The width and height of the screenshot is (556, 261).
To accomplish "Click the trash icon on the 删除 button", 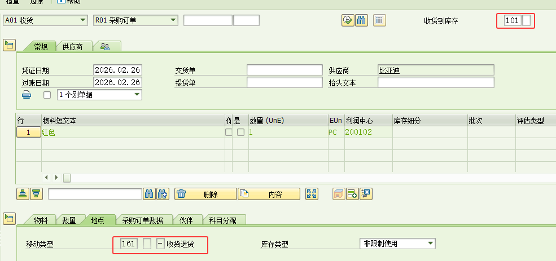I will click(182, 194).
